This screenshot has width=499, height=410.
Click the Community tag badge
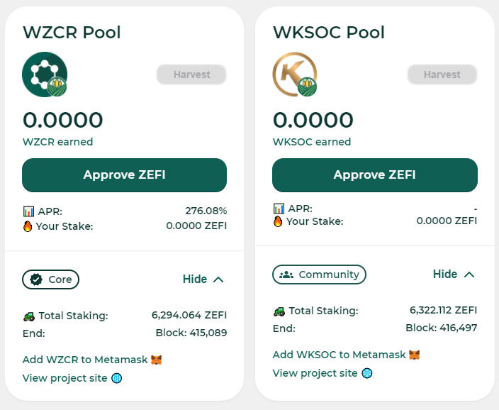(319, 275)
